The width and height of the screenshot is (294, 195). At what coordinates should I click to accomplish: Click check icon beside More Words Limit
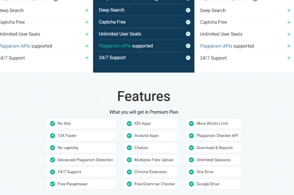191,124
